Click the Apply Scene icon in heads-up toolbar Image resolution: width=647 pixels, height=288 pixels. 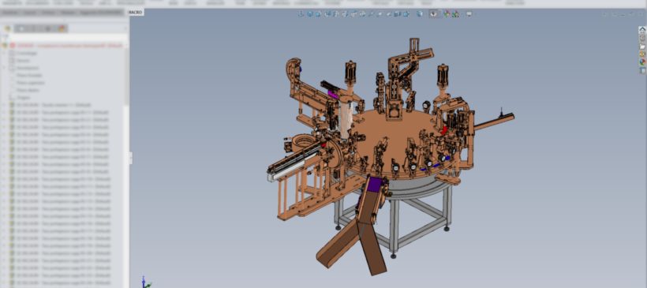pos(455,14)
